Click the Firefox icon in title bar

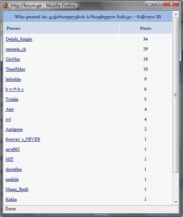(x=6, y=6)
